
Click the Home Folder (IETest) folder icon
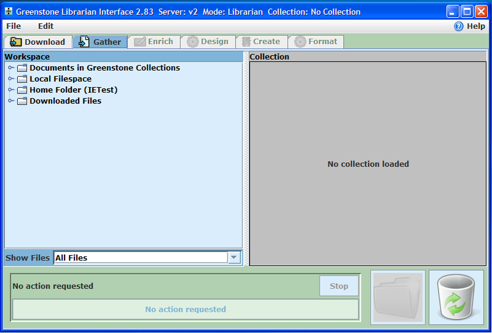[x=22, y=90]
